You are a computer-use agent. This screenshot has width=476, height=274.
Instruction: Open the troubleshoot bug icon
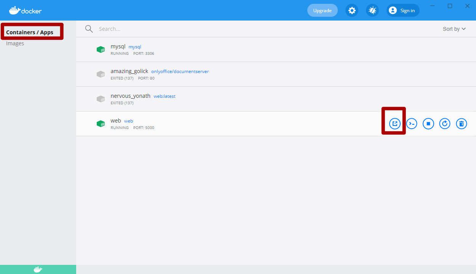pos(372,10)
